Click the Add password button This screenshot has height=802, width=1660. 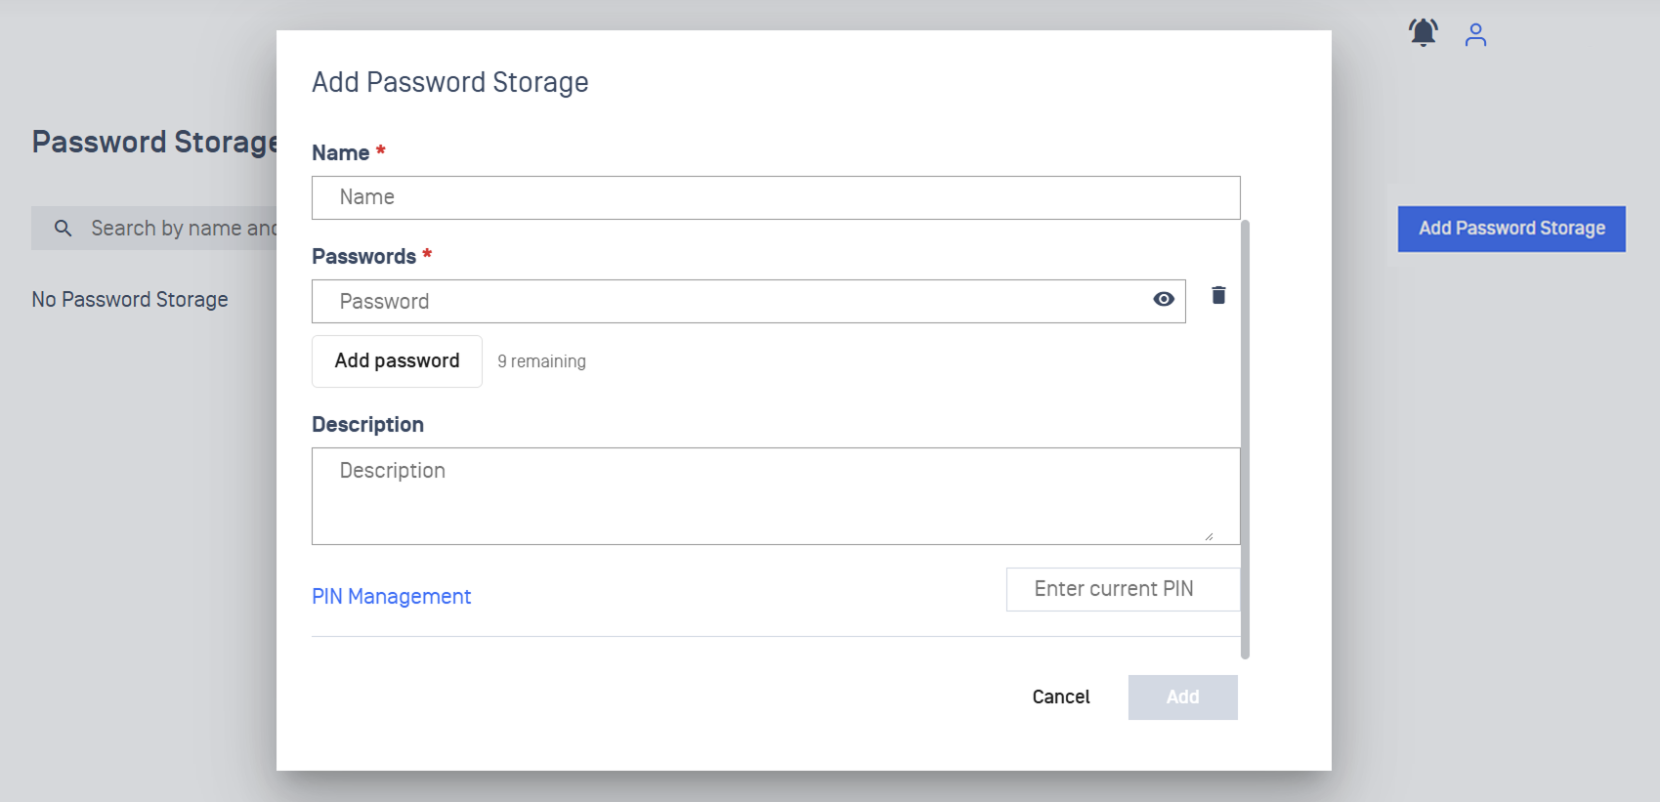[397, 361]
